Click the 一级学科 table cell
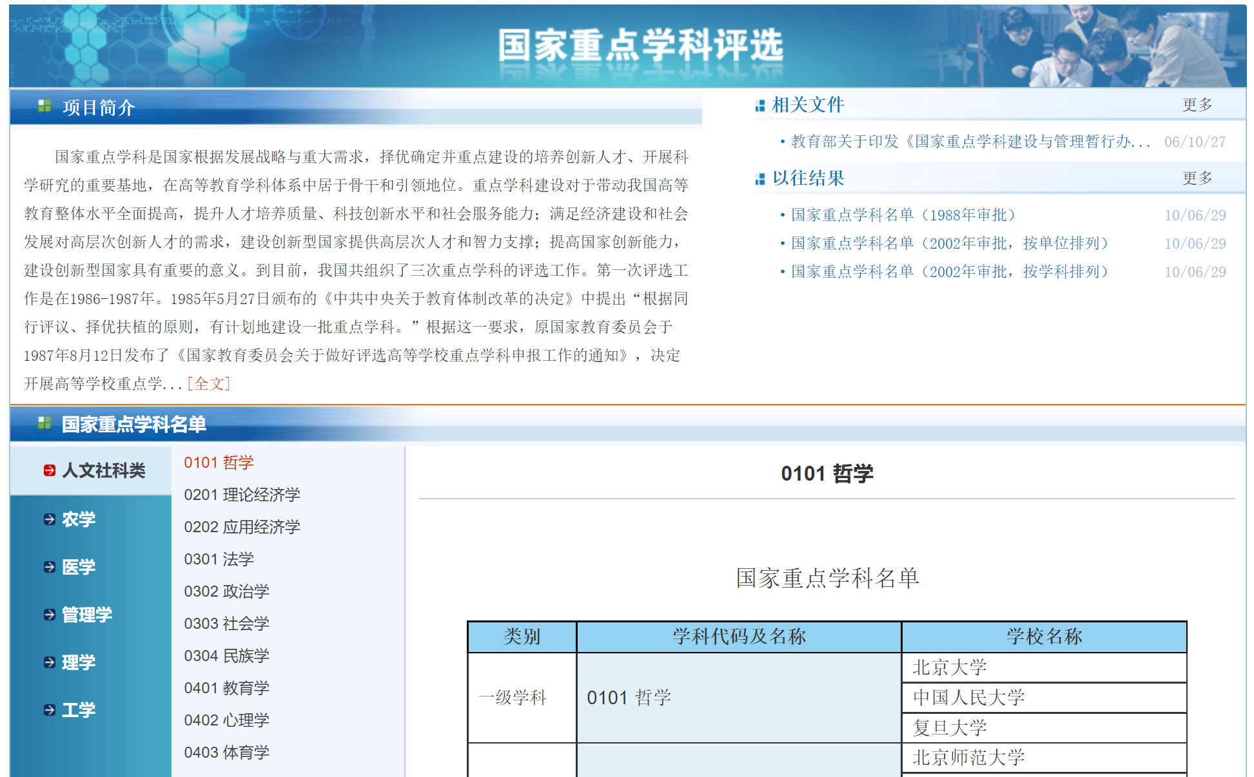This screenshot has height=777, width=1254. click(x=522, y=698)
